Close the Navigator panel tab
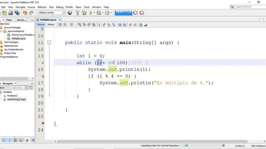Screen dimensions: 266x149 16,84
